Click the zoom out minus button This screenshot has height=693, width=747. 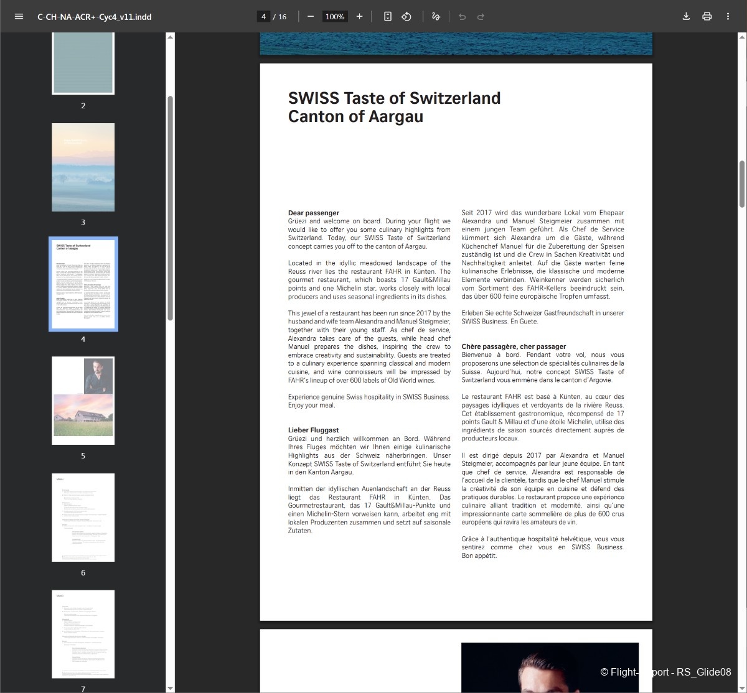coord(311,17)
